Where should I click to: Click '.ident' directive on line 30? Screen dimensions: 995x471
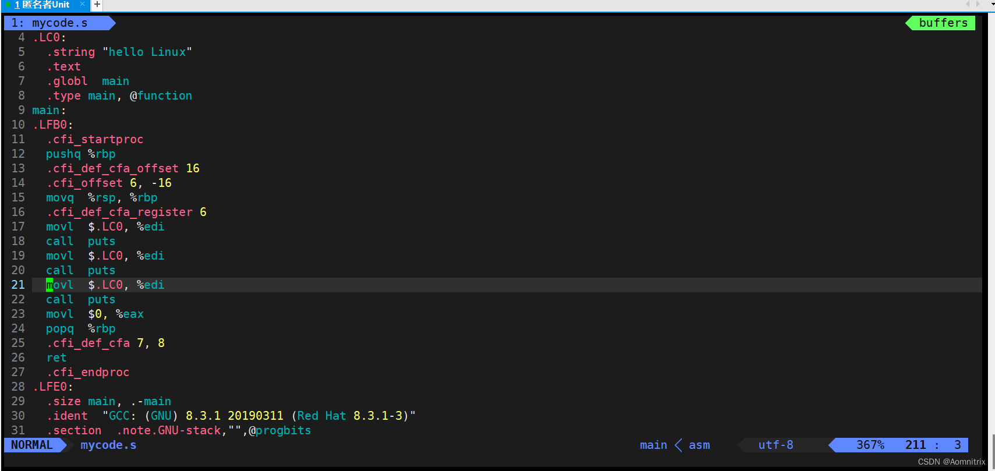67,416
